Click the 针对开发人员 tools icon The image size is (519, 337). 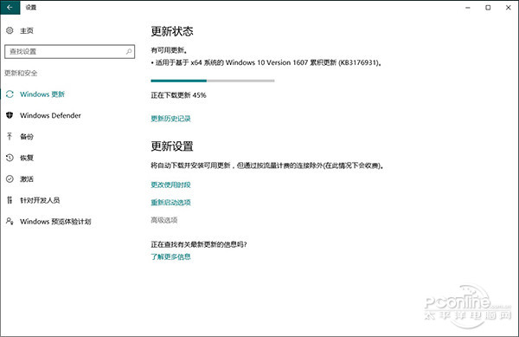click(x=10, y=200)
